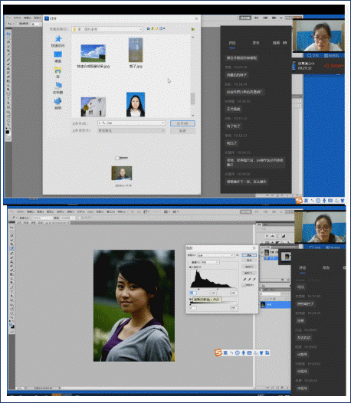Viewport: 351px width, 403px height.
Task: Open the view menu icon in Open dialog
Action: pyautogui.click(x=162, y=28)
